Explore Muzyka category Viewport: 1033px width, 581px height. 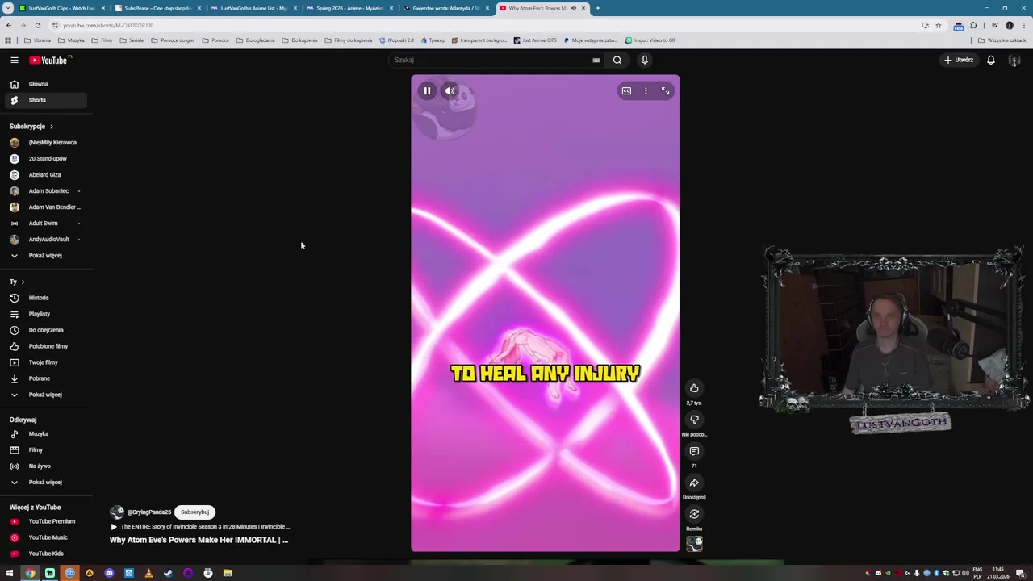[x=45, y=434]
